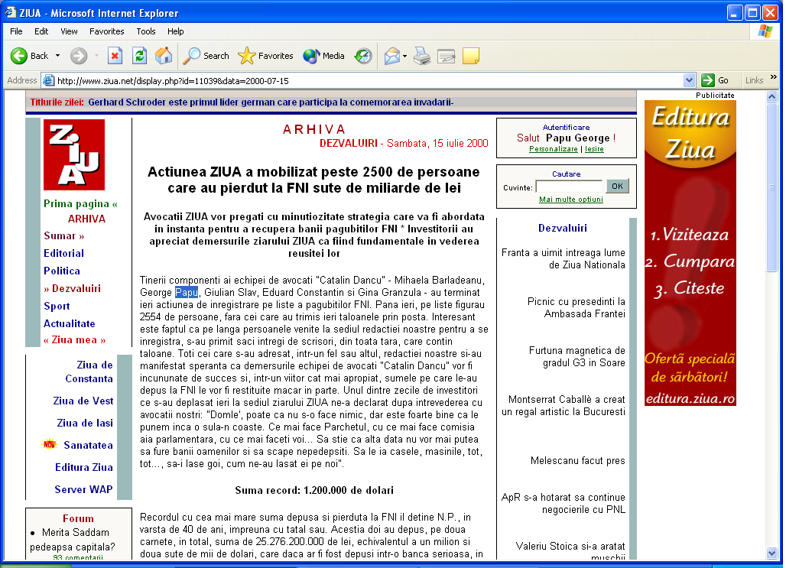The height and width of the screenshot is (568, 786).
Task: Read the Melescanu facut pres article
Action: [578, 460]
